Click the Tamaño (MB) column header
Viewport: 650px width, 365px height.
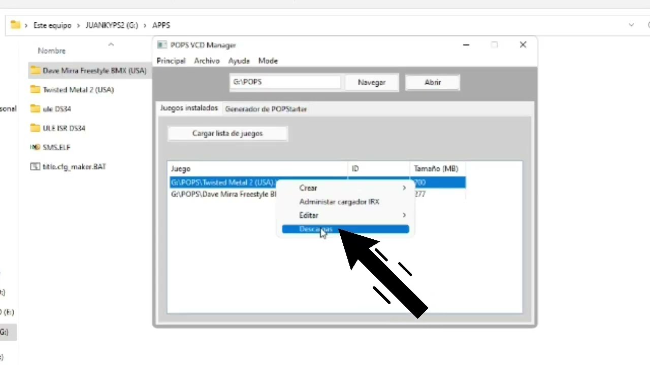(438, 169)
